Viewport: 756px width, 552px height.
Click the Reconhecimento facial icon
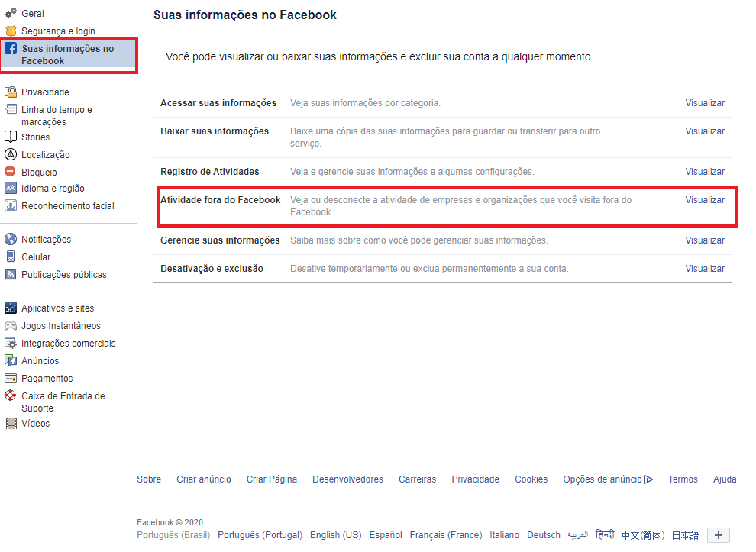[11, 205]
